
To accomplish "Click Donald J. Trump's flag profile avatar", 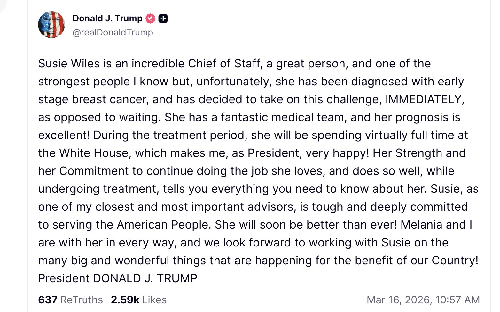I will point(51,25).
